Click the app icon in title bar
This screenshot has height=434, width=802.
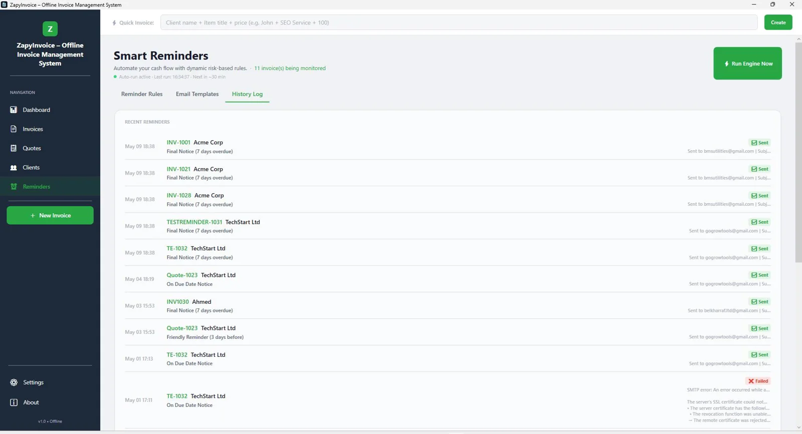(x=4, y=5)
